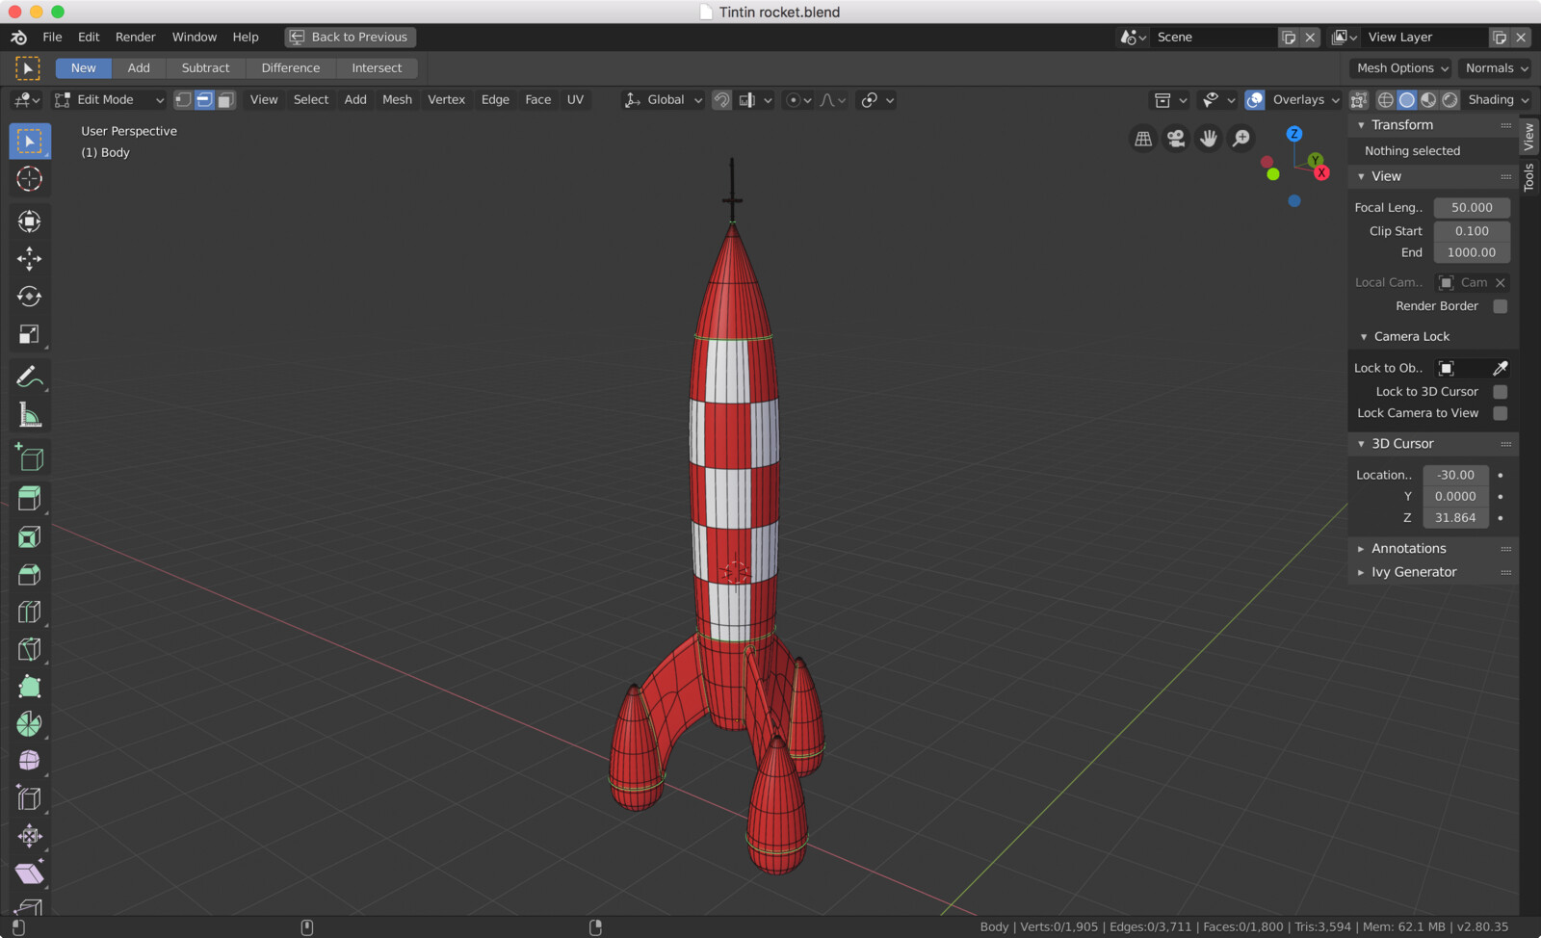The image size is (1541, 938).
Task: Activate the 3D Cursor tool
Action: click(30, 179)
